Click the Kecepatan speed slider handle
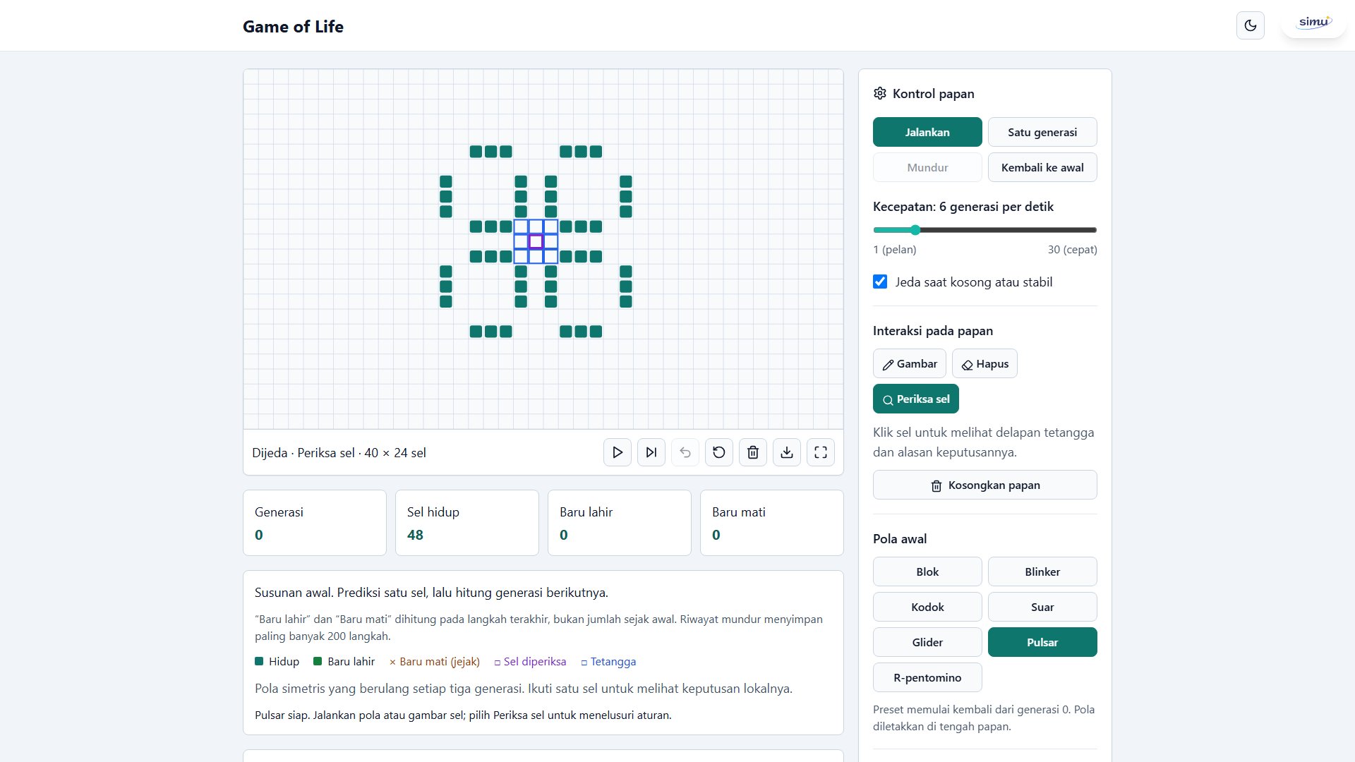 pyautogui.click(x=915, y=230)
